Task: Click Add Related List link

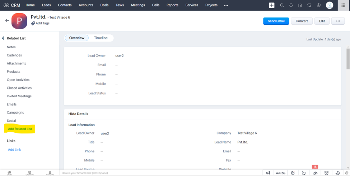Action: 20,129
